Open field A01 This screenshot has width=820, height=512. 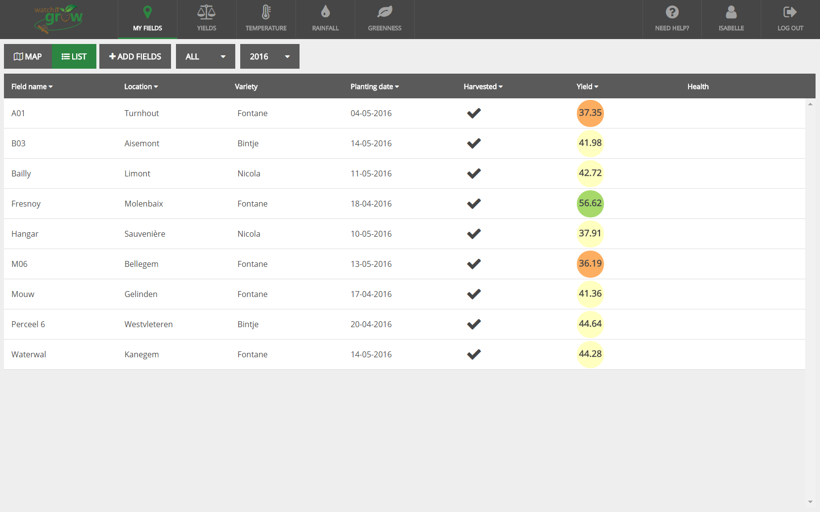(18, 113)
